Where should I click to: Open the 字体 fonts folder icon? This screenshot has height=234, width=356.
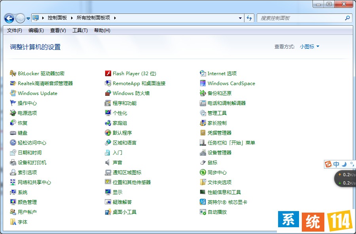[13, 222]
